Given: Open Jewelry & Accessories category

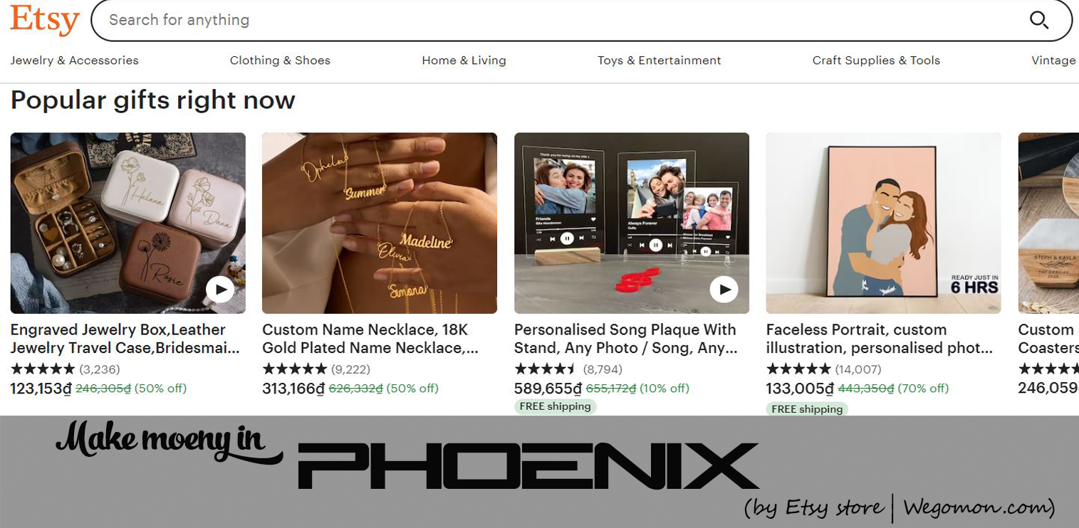Looking at the screenshot, I should (74, 60).
